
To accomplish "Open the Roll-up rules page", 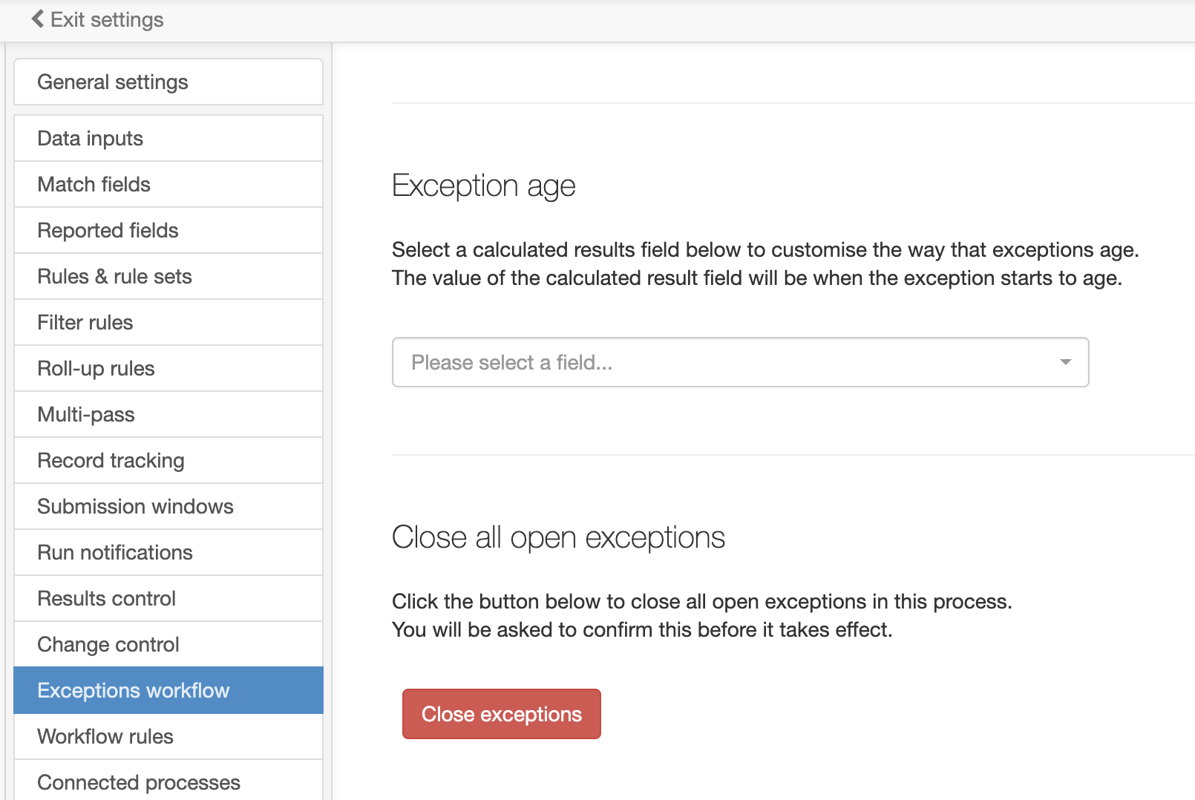I will (x=168, y=368).
